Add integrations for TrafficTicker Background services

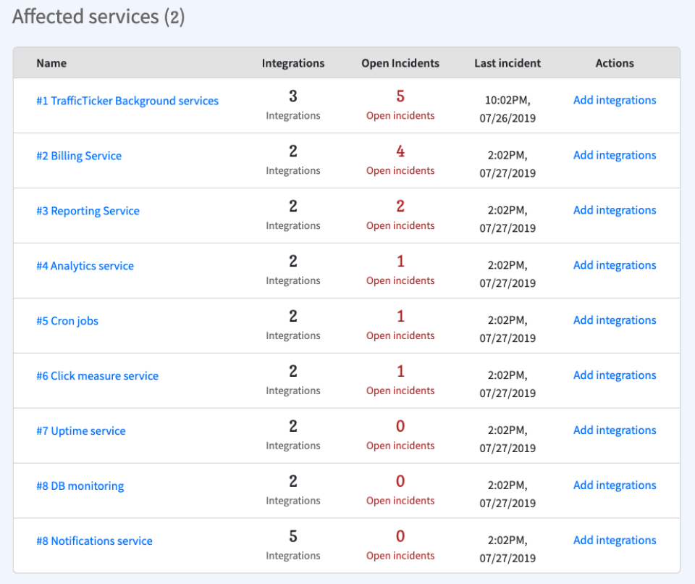click(x=615, y=101)
